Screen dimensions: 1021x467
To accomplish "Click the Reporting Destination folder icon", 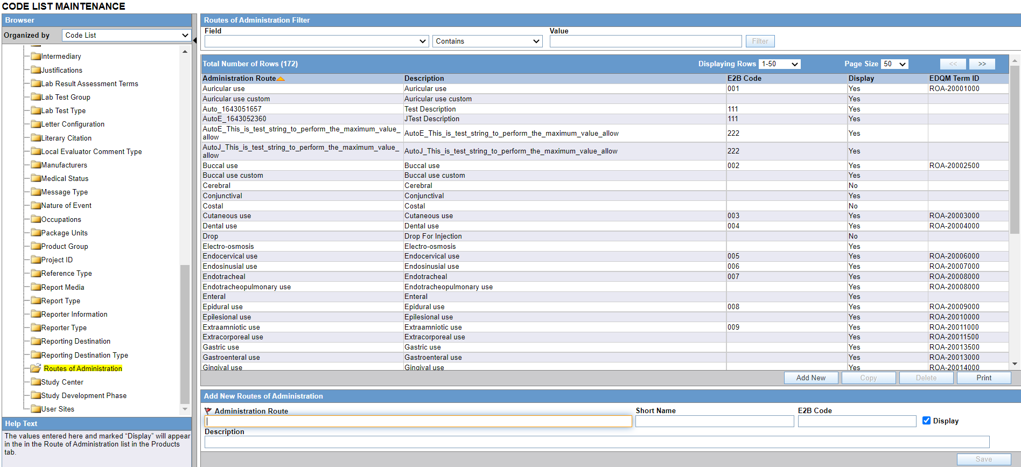I will click(x=36, y=341).
